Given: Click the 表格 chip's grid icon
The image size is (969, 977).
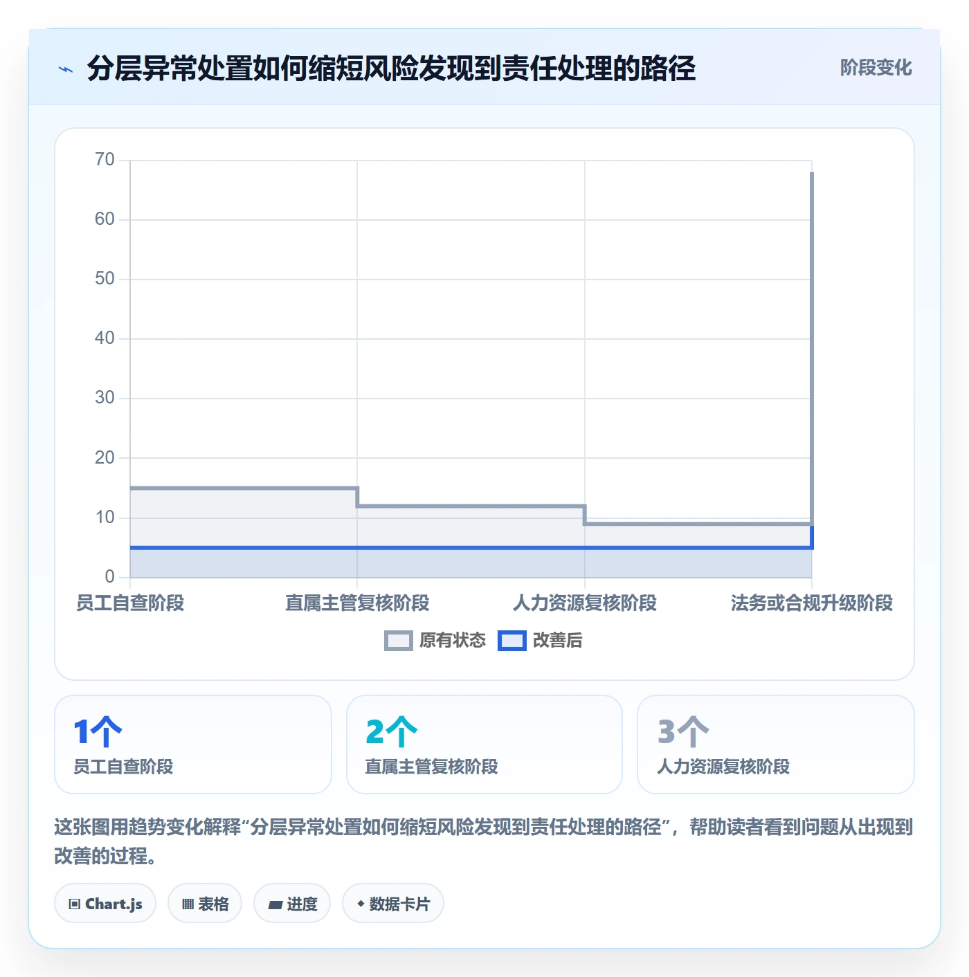Looking at the screenshot, I should [188, 904].
